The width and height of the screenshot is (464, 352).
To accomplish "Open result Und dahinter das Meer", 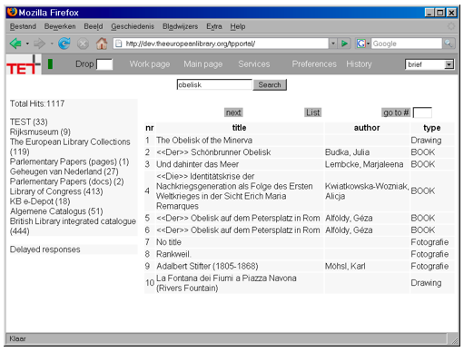I will tap(197, 164).
